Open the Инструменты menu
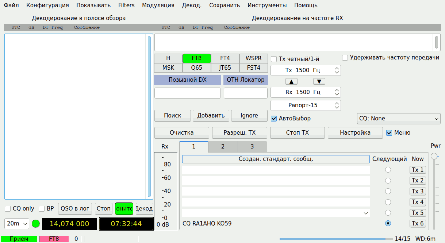 click(267, 5)
